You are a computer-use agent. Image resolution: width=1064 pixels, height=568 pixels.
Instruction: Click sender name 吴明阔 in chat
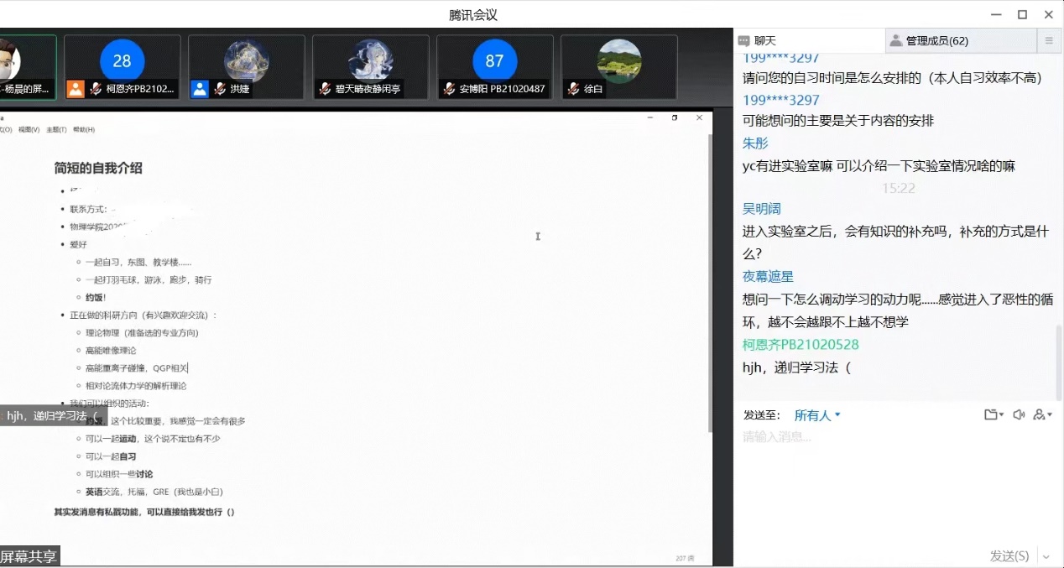762,209
